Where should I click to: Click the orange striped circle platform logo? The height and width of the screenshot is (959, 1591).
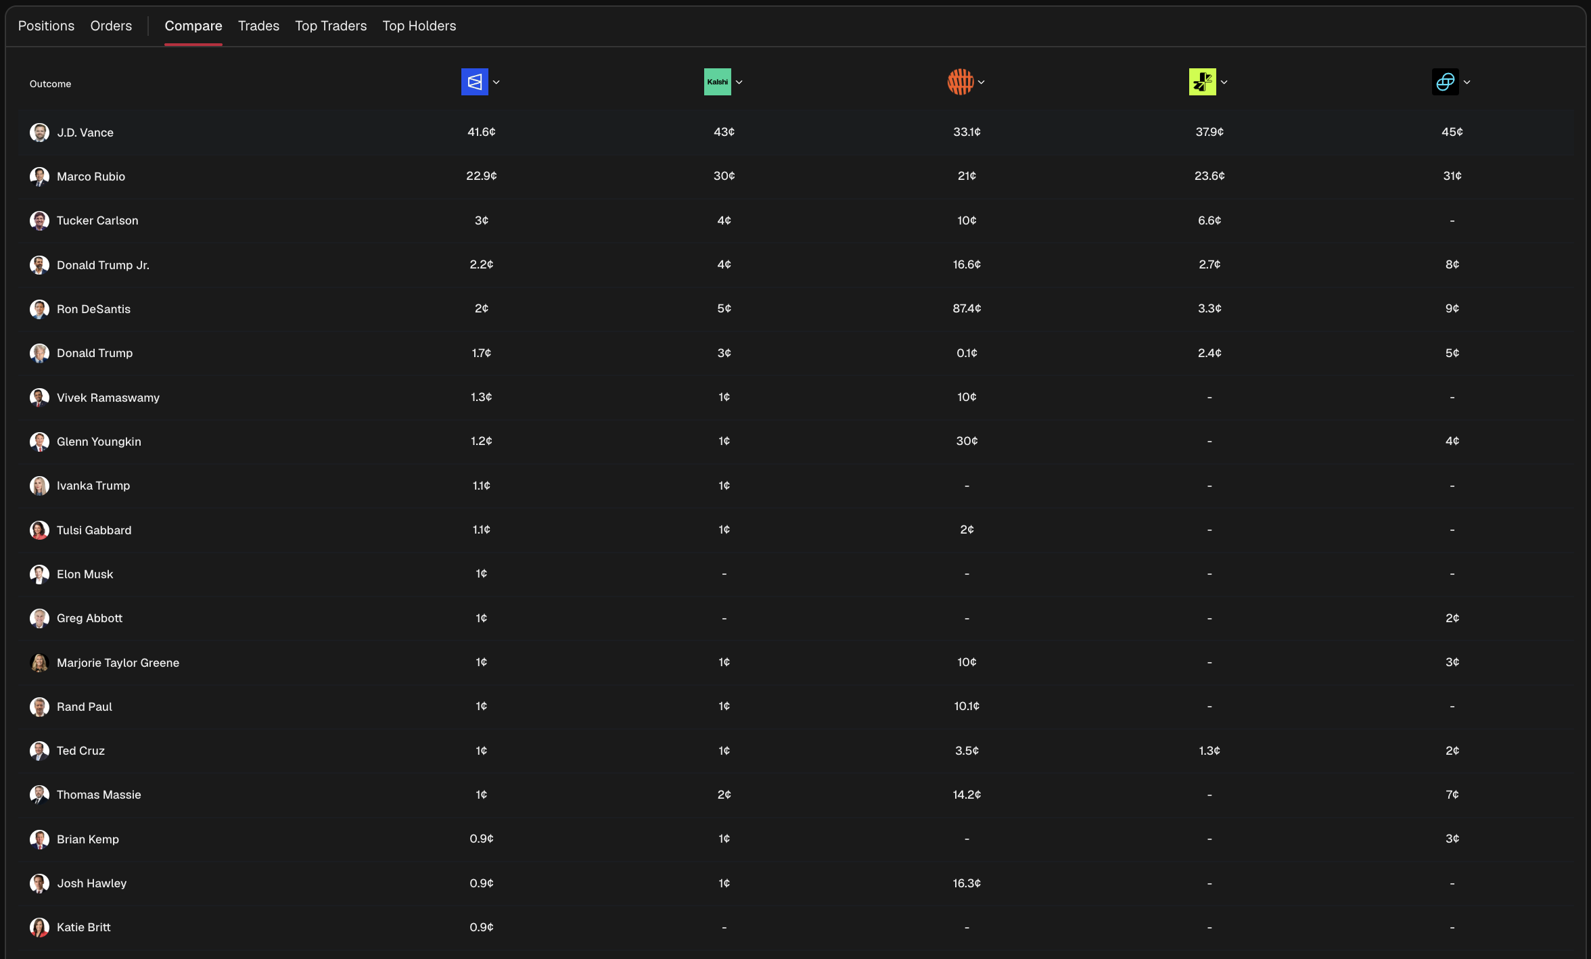click(961, 82)
